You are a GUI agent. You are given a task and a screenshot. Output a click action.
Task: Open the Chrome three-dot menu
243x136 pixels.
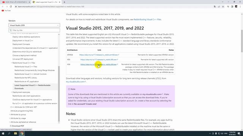[240, 7]
